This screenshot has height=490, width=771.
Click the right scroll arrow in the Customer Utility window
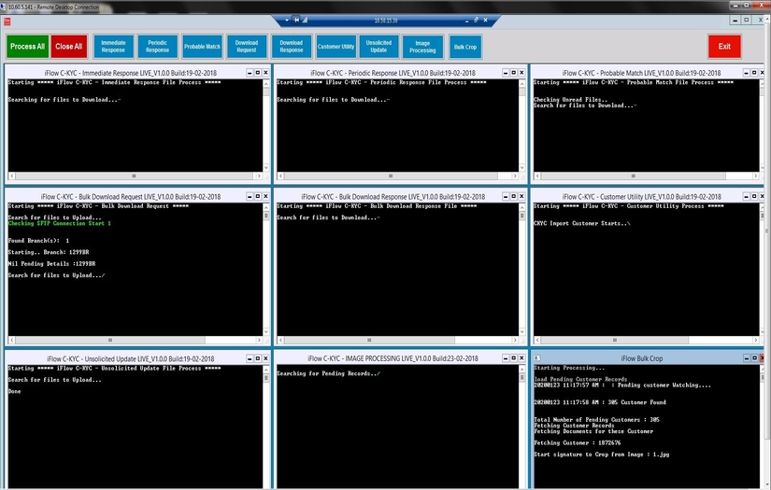click(x=756, y=340)
